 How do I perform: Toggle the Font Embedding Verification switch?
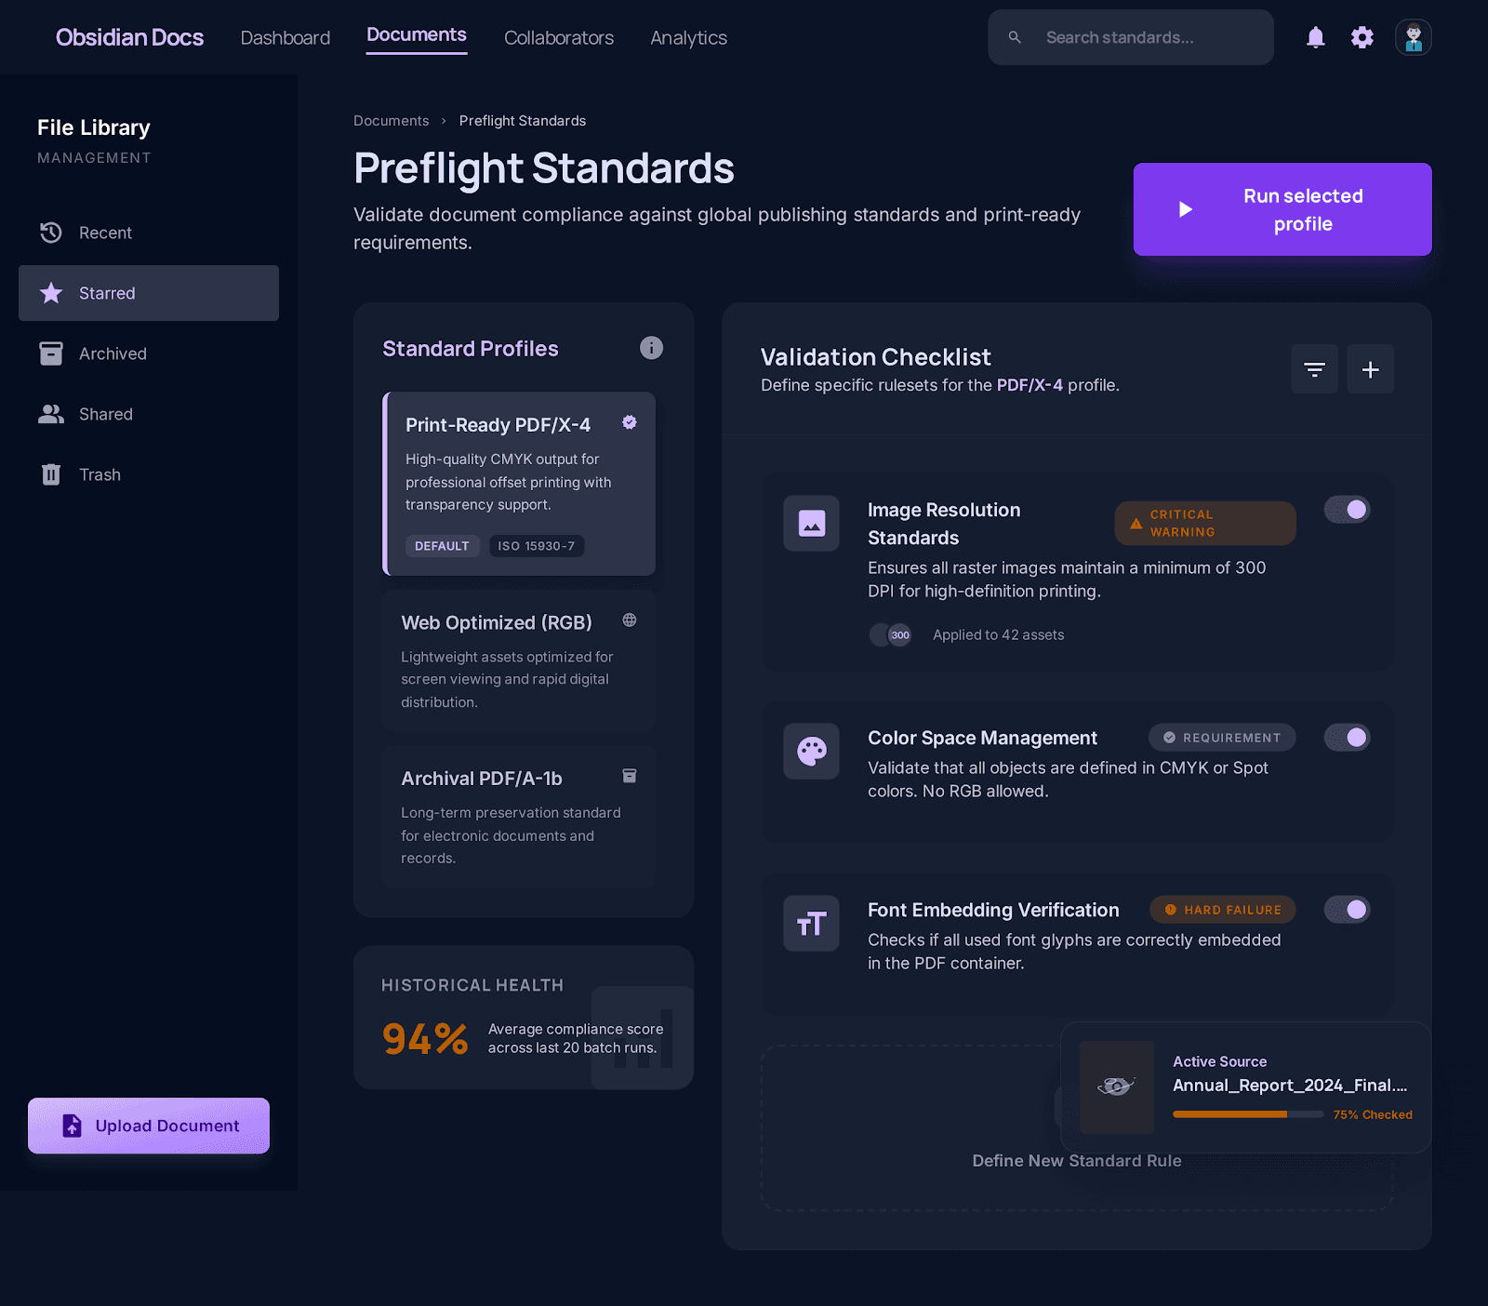[1348, 909]
